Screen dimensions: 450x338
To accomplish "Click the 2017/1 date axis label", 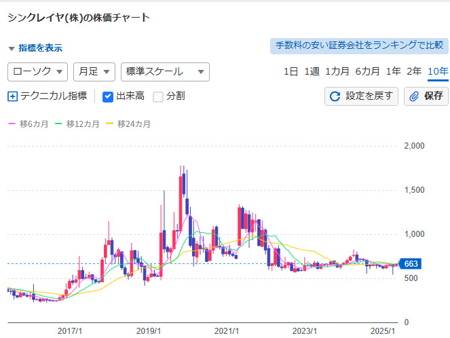I will click(x=70, y=331).
